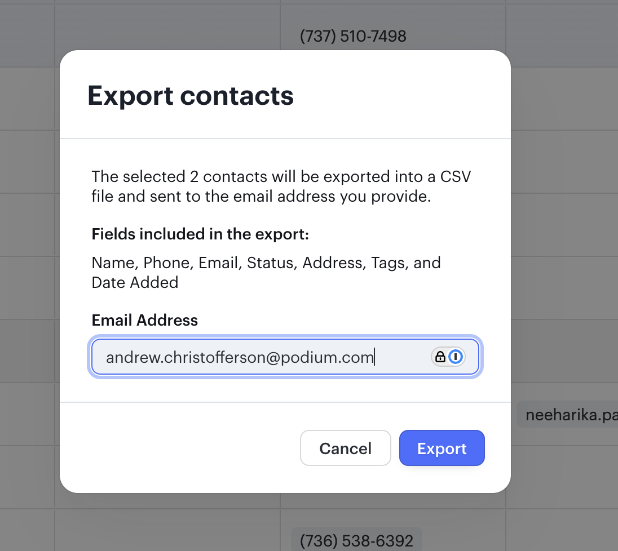Viewport: 618px width, 551px height.
Task: Click the lock icon in email field
Action: (x=440, y=357)
